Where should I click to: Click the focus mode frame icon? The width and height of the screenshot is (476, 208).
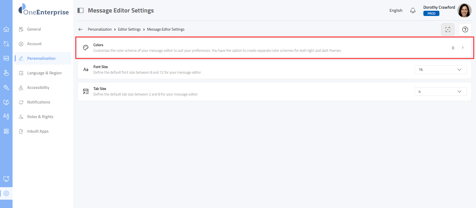(448, 30)
